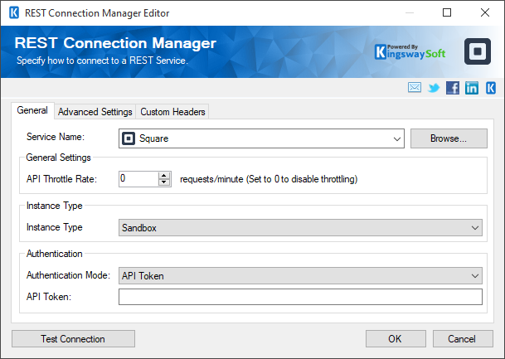Image resolution: width=505 pixels, height=359 pixels.
Task: Open the Twitter bird icon link
Action: [434, 88]
